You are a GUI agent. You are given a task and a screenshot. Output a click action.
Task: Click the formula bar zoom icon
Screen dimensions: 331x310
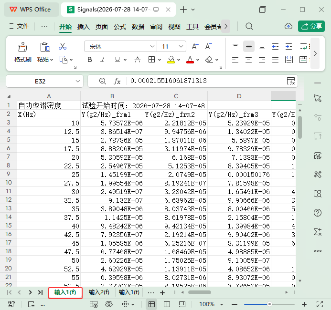(x=103, y=81)
